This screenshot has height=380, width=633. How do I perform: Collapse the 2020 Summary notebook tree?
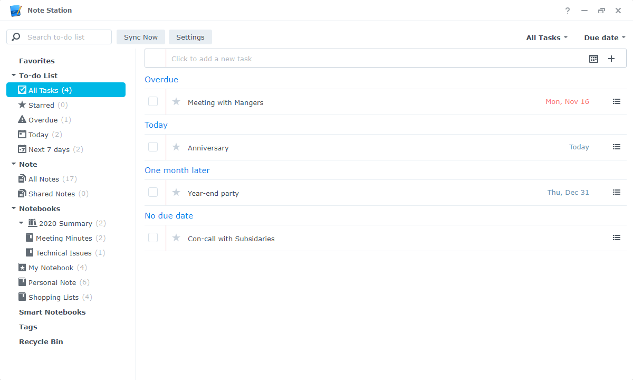(21, 223)
